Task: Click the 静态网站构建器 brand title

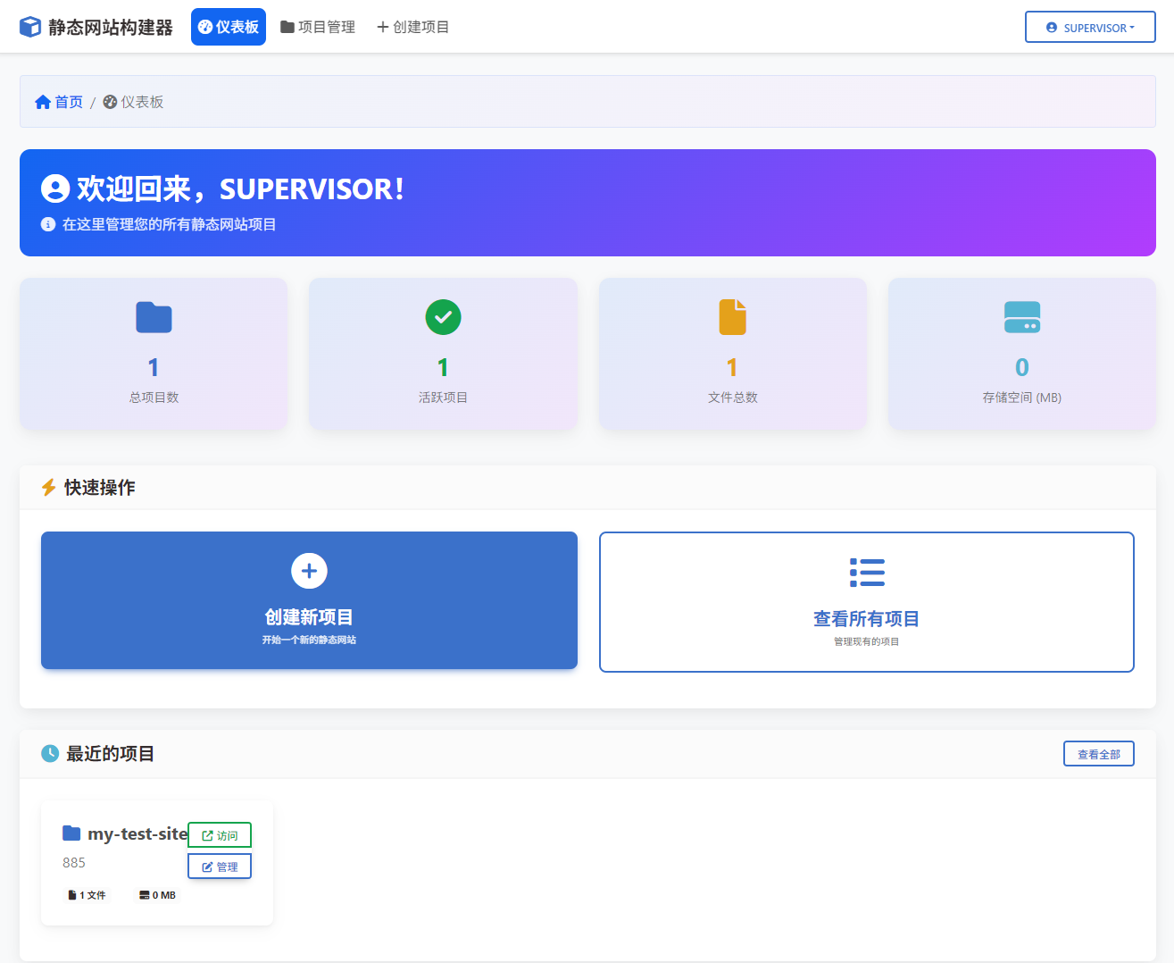Action: click(111, 27)
